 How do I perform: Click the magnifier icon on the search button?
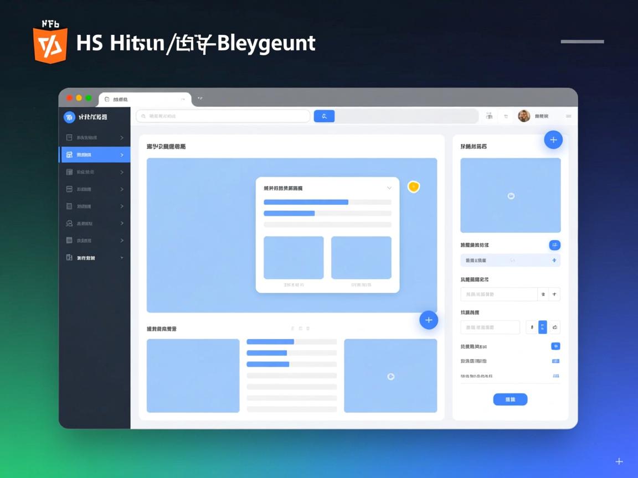pos(324,116)
